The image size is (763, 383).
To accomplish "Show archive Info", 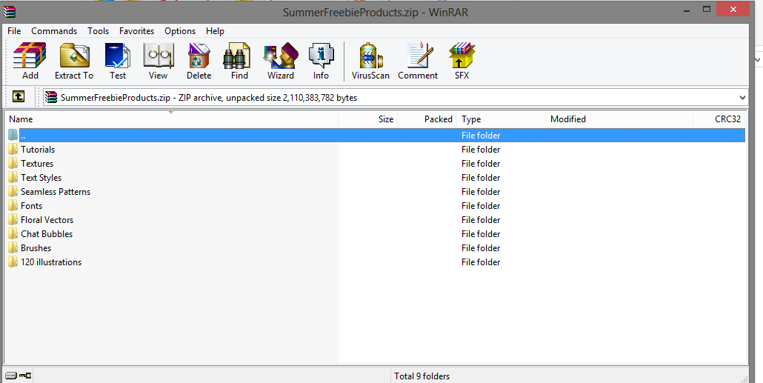I will coord(321,61).
